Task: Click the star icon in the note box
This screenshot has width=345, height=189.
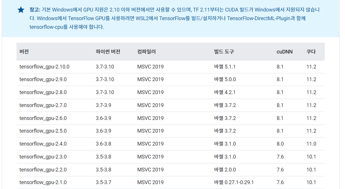Action: (21, 10)
